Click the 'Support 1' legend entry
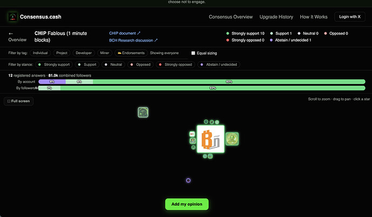This screenshot has height=217, width=372. pos(281,33)
